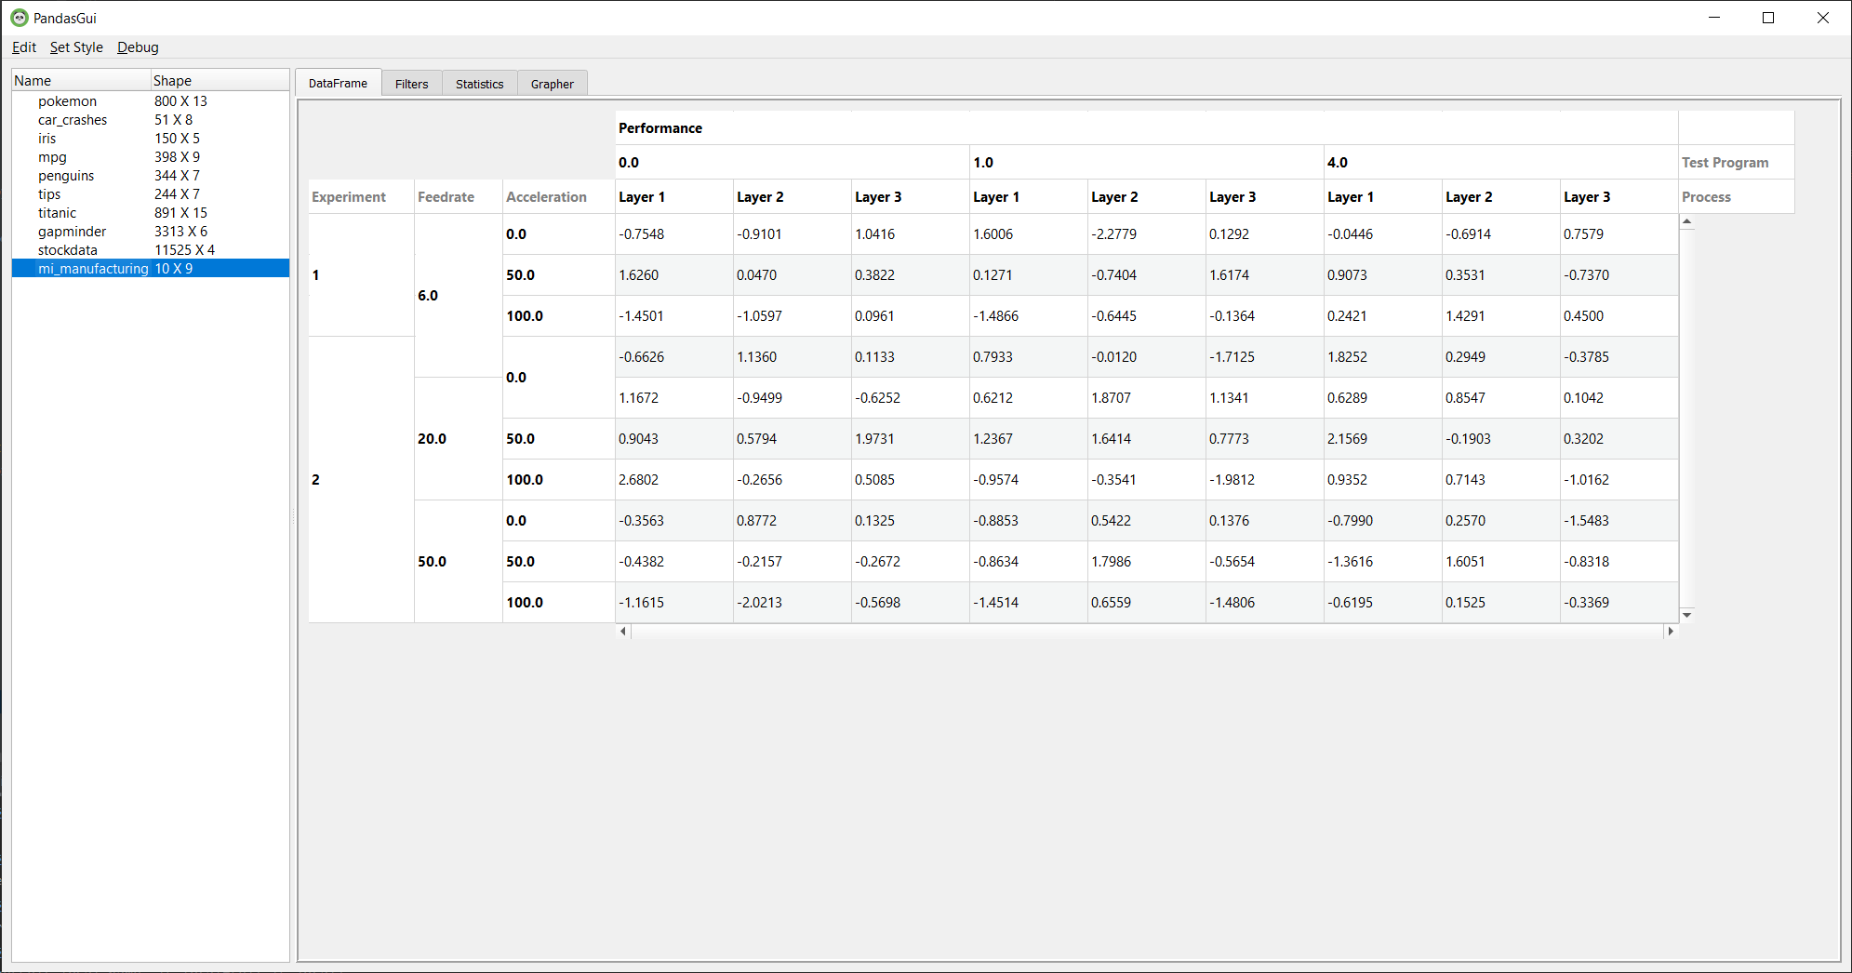Switch to the Statistics tab
Viewport: 1852px width, 973px height.
point(480,84)
